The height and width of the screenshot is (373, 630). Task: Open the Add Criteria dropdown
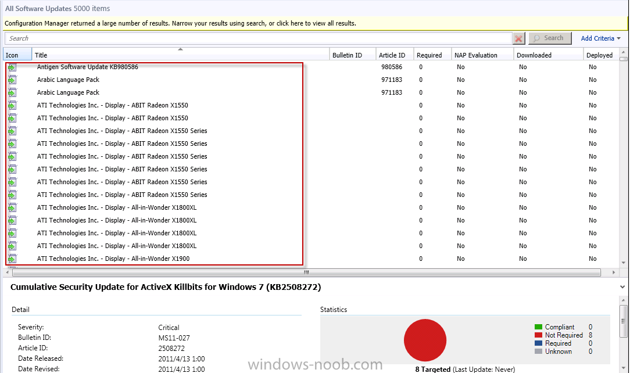pos(601,38)
